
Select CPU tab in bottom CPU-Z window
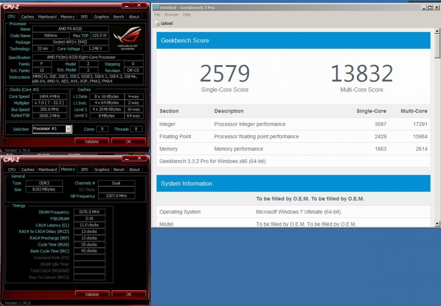coord(12,170)
